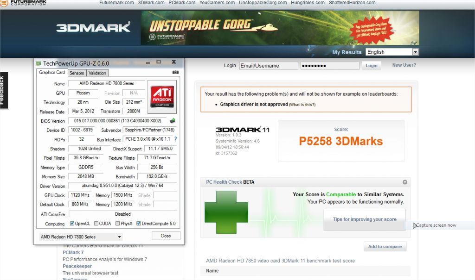Open YouGamers.com link
The image size is (475, 280).
point(217,3)
